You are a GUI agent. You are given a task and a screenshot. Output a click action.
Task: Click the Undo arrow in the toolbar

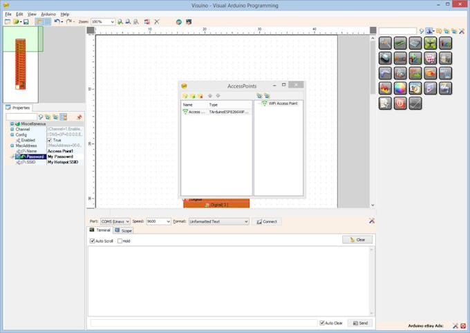pyautogui.click(x=57, y=22)
